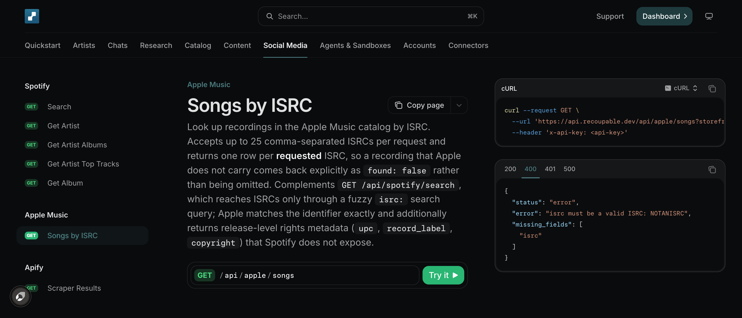Copy the cURL code snippet
Viewport: 742px width, 318px height.
pyautogui.click(x=712, y=88)
